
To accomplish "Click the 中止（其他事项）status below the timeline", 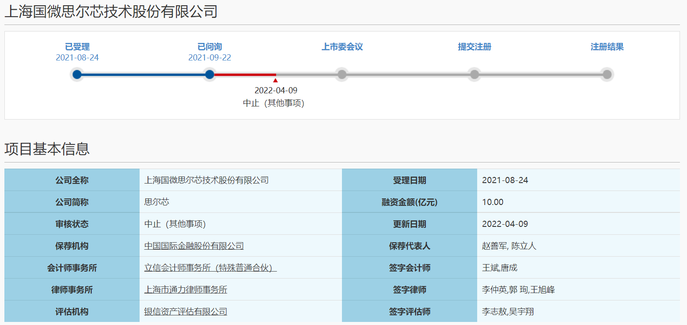I will (273, 103).
